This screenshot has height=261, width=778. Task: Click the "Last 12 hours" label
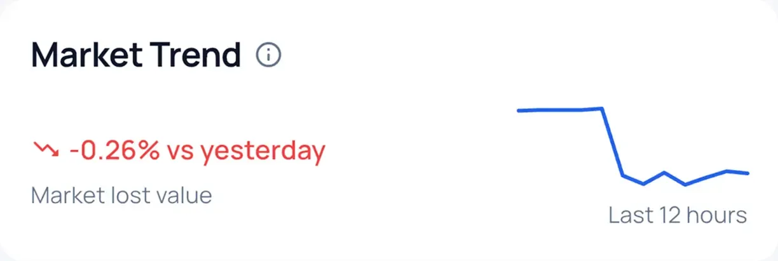coord(677,215)
